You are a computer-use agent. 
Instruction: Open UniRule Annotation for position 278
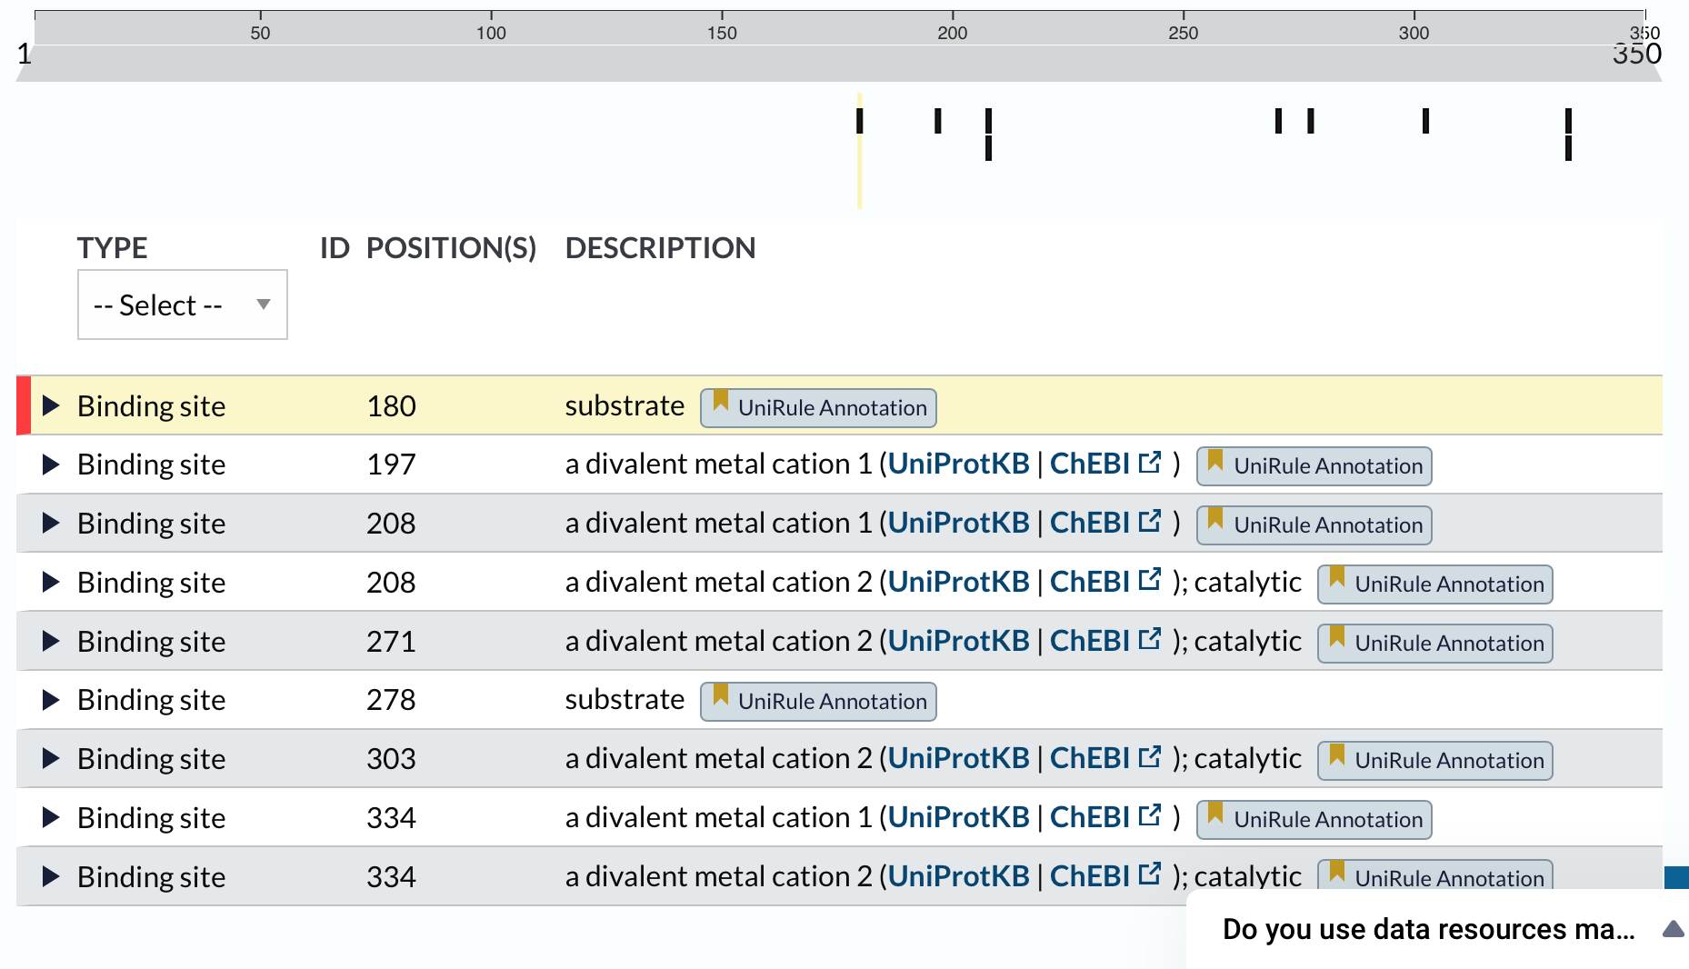818,702
